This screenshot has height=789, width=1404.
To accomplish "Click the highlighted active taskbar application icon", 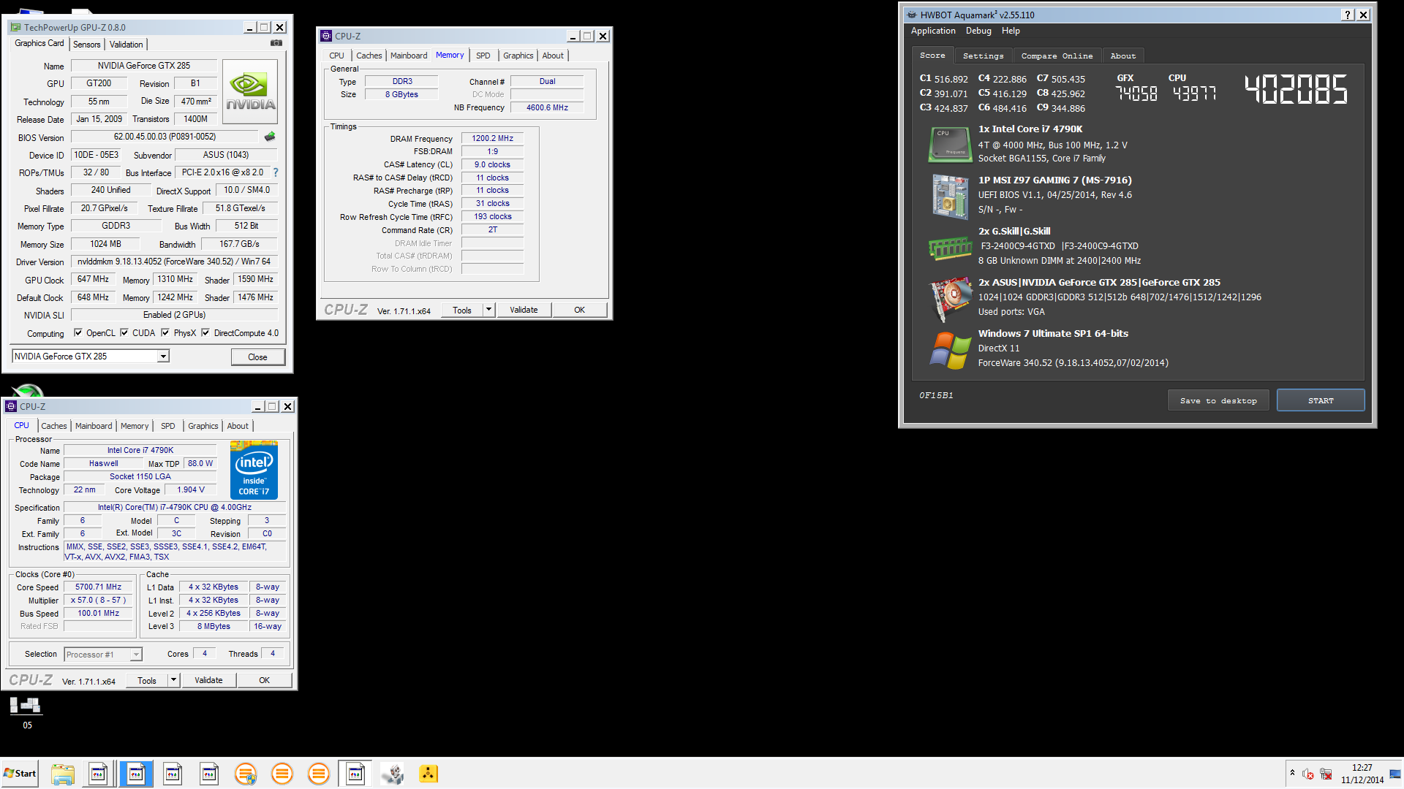I will 136,774.
